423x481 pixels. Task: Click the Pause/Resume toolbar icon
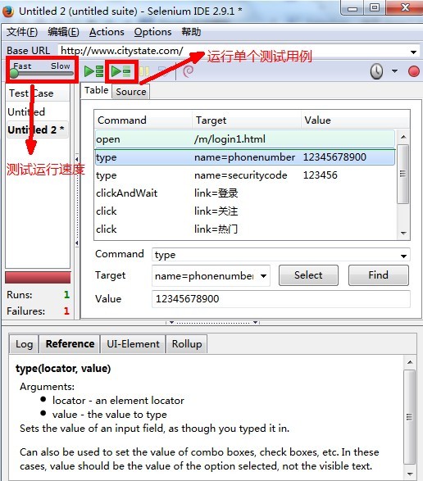click(144, 71)
